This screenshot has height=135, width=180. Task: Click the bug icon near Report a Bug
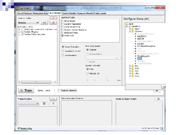pyautogui.click(x=18, y=128)
